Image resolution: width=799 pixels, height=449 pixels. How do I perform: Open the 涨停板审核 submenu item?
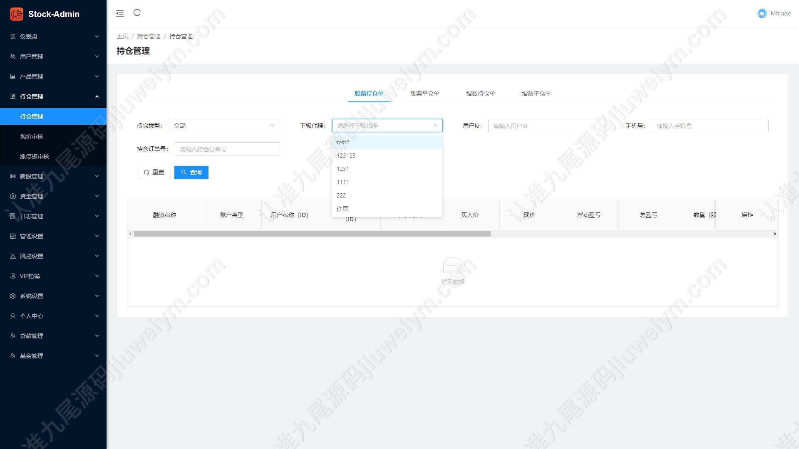(53, 156)
